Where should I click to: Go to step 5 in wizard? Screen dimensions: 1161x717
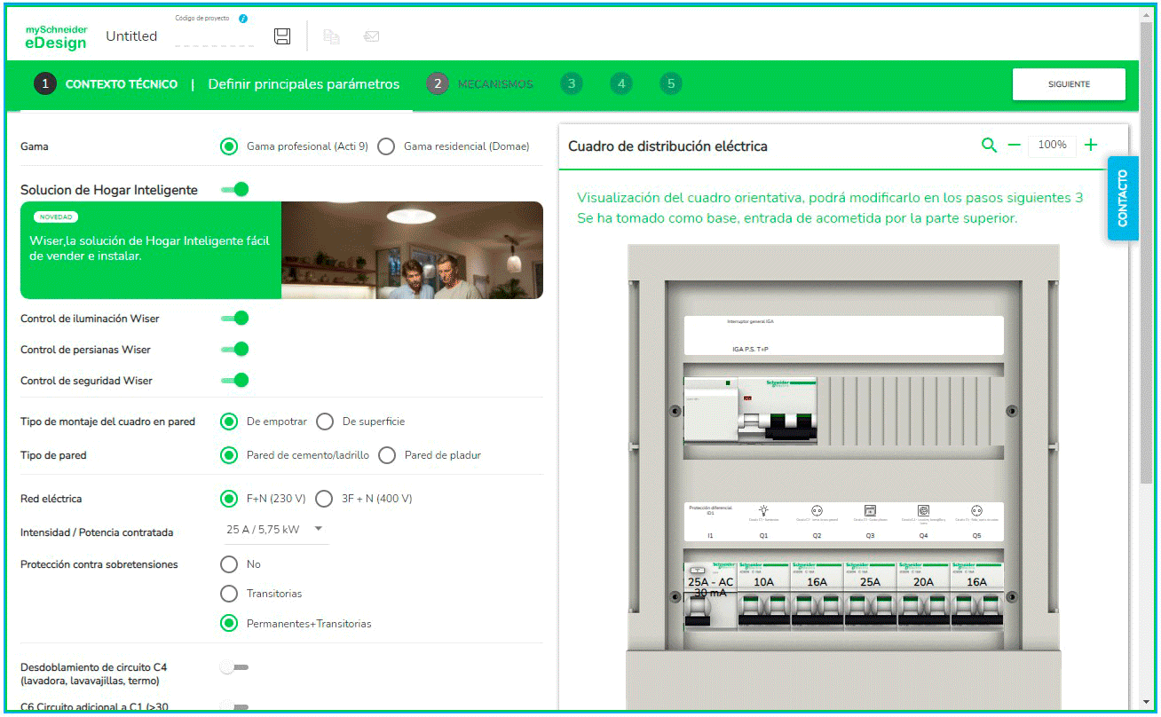click(x=671, y=84)
